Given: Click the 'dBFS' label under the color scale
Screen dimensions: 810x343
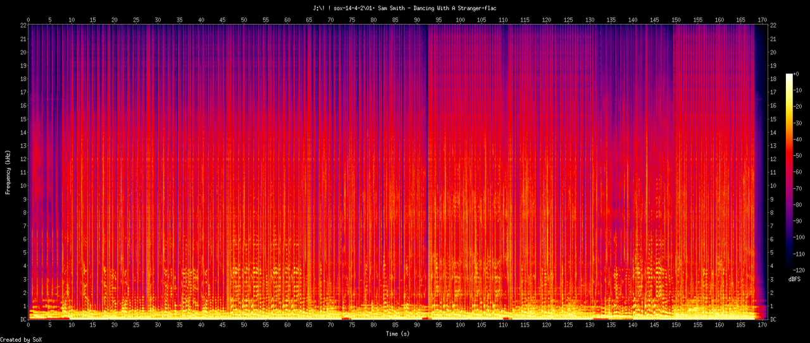Looking at the screenshot, I should (x=795, y=279).
